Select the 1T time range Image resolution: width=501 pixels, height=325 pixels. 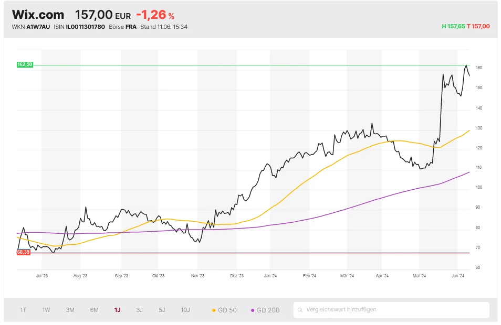click(23, 310)
